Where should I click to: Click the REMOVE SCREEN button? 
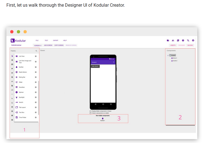(71, 45)
